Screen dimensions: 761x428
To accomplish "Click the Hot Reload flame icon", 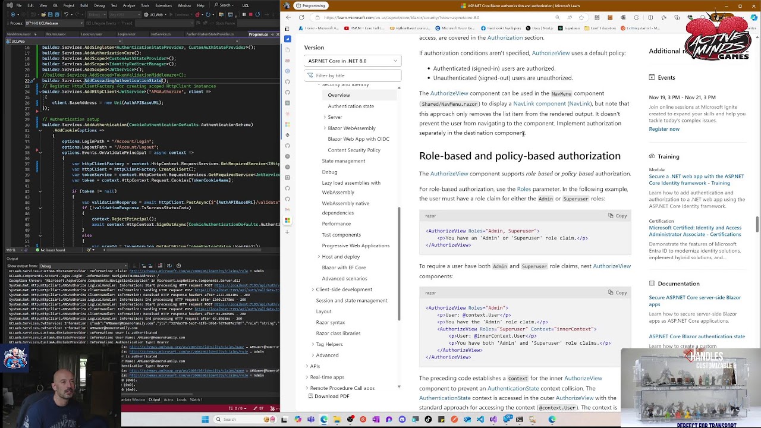I will tap(197, 15).
